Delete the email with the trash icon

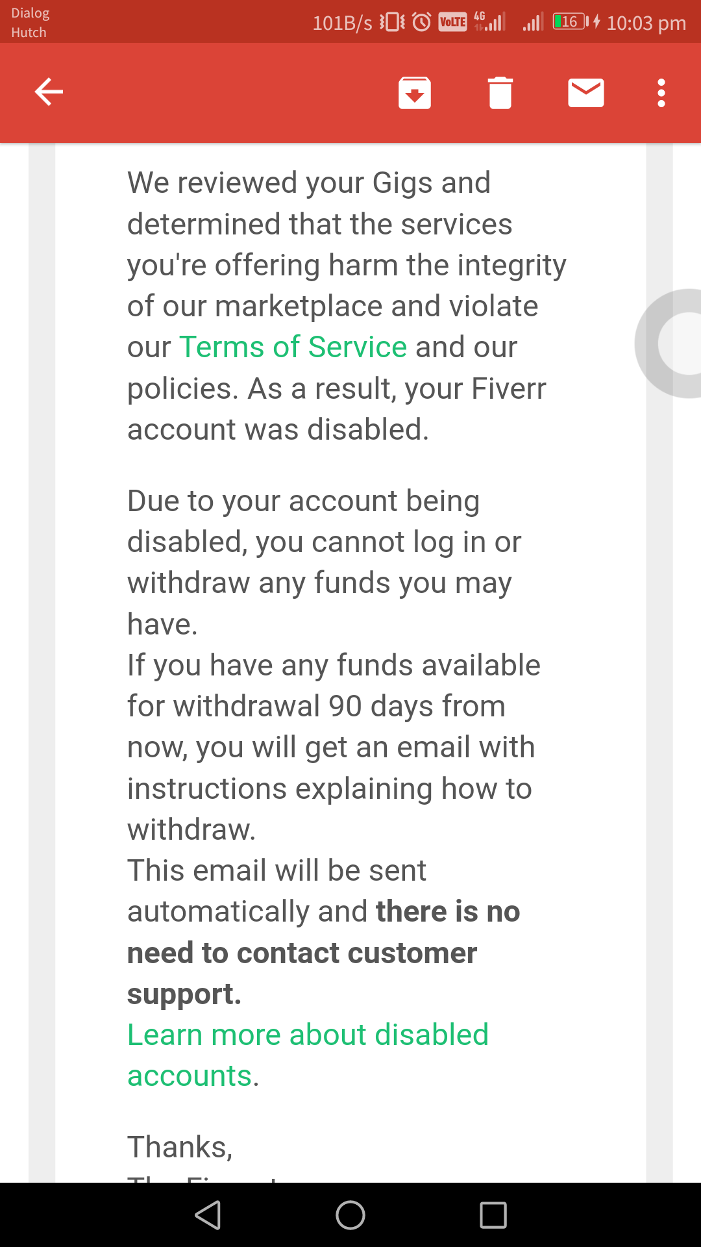(500, 92)
